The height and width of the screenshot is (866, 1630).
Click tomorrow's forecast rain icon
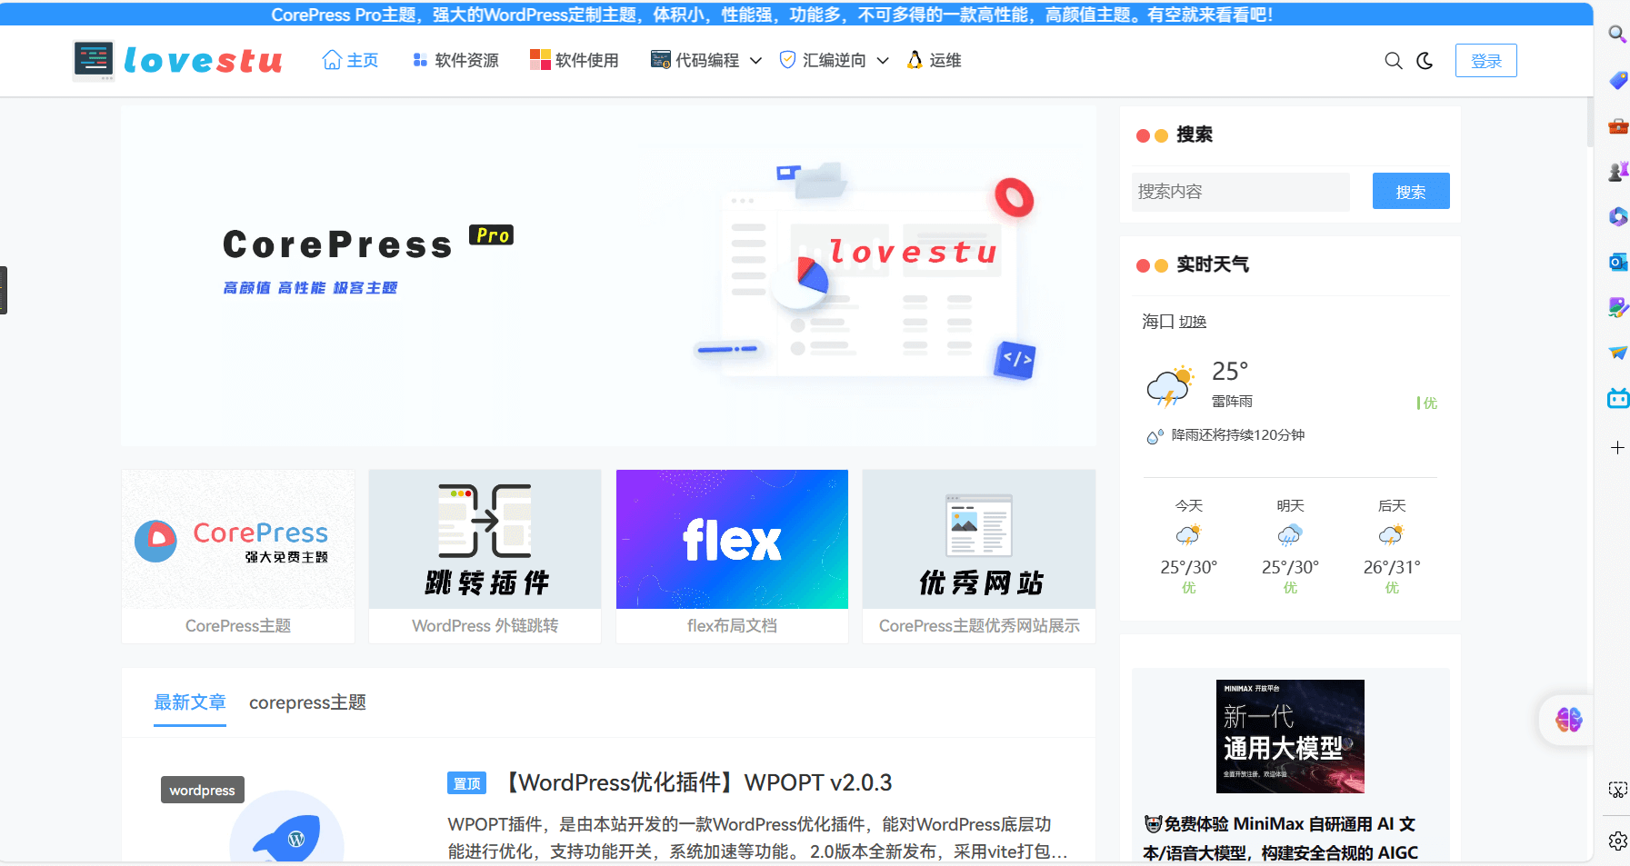point(1290,534)
